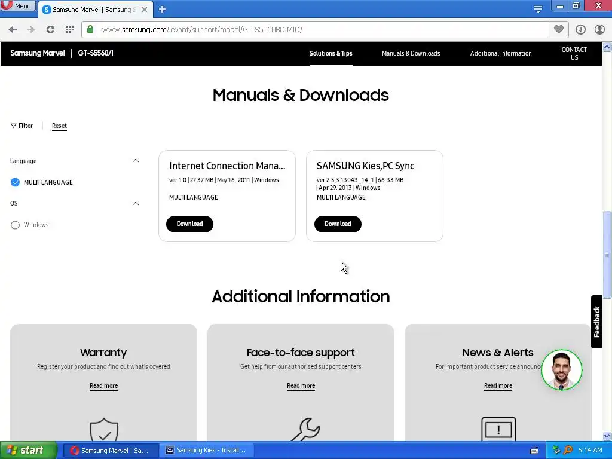Image resolution: width=612 pixels, height=459 pixels.
Task: Click the keyboard icon in taskbar
Action: 534,451
